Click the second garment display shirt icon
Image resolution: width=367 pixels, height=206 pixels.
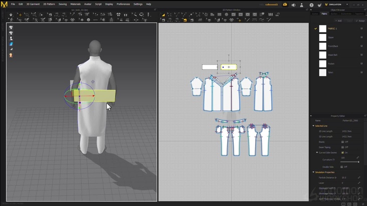(x=11, y=33)
